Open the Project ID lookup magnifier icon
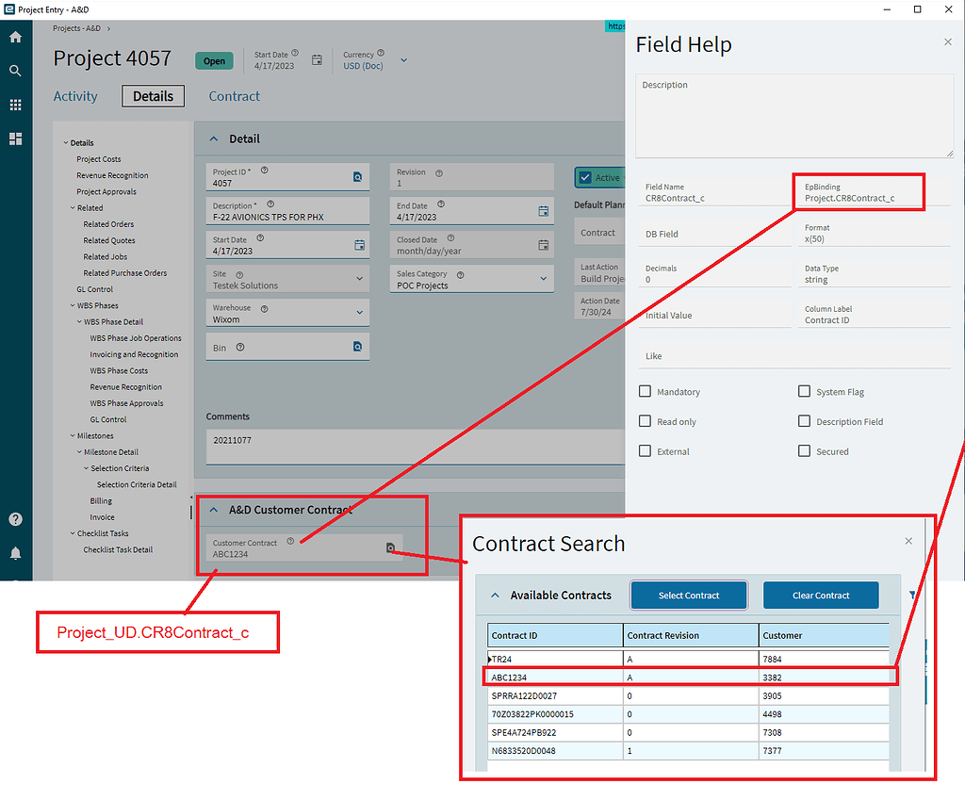Viewport: 965px width, 800px height. tap(357, 176)
